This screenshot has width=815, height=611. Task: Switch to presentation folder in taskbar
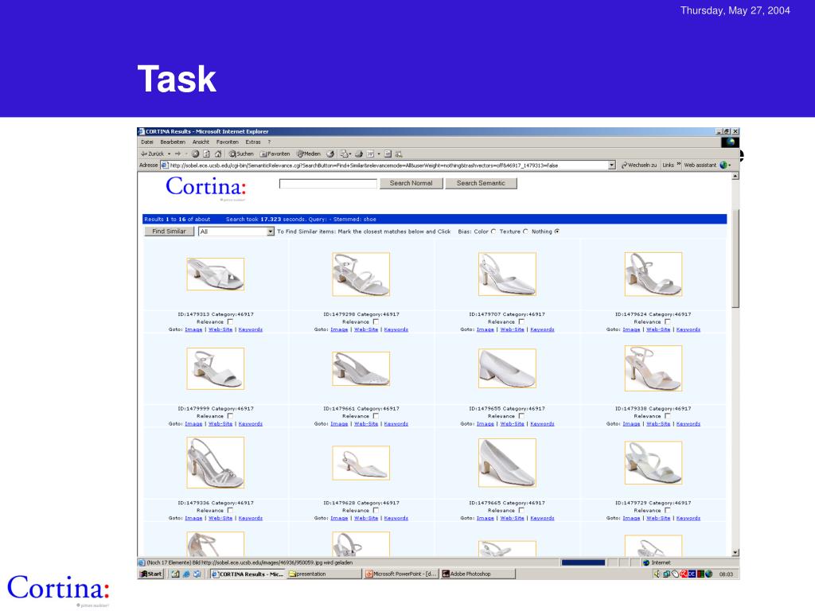click(x=324, y=574)
